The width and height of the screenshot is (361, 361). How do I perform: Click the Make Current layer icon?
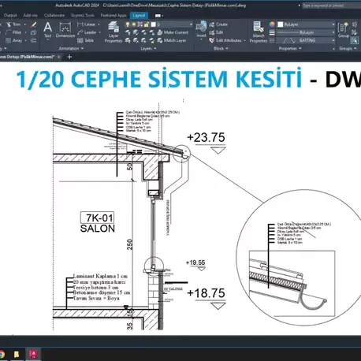(160, 32)
